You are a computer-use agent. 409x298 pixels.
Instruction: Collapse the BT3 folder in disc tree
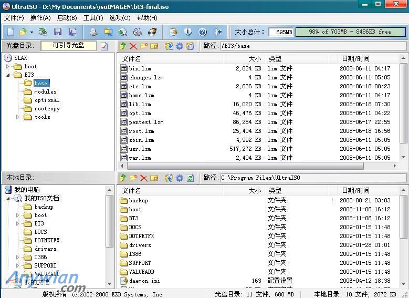[8, 75]
